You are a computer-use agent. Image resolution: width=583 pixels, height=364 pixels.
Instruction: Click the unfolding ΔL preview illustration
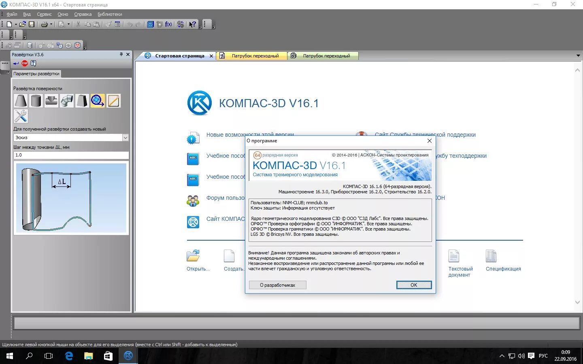(x=71, y=198)
